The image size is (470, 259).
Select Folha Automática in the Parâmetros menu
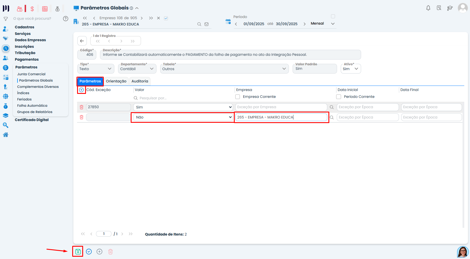tap(32, 105)
